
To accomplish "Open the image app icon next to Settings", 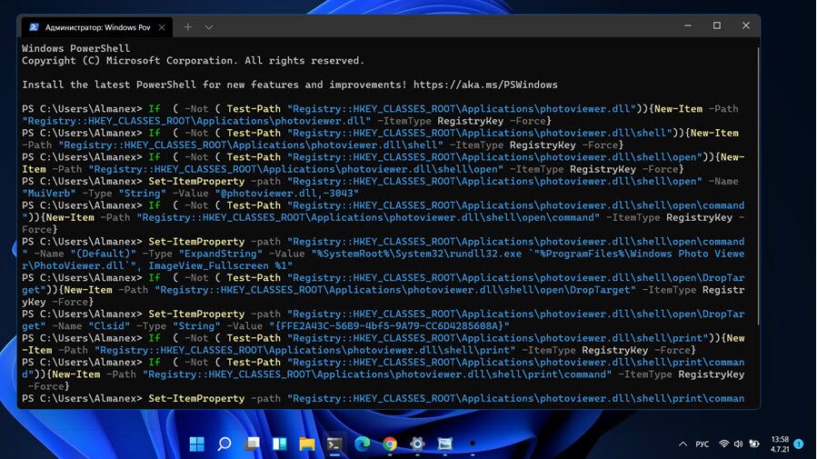I will coord(445,444).
